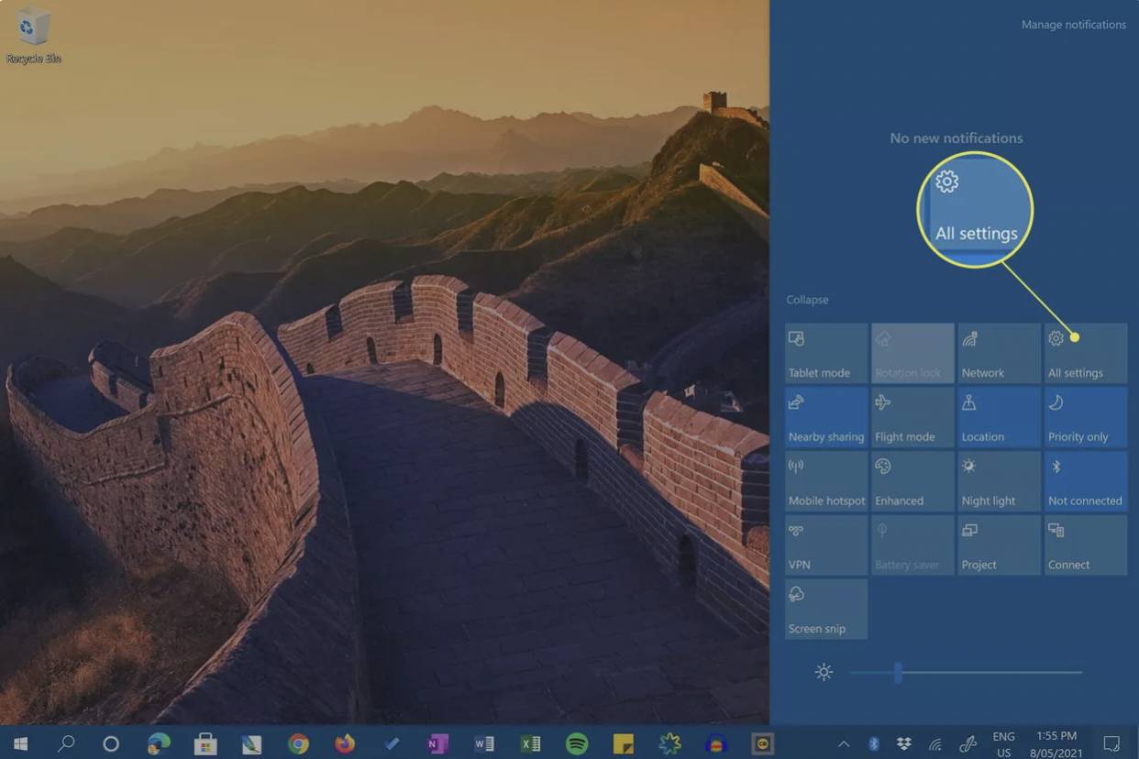This screenshot has width=1139, height=759.
Task: Toggle the Location tile
Action: [999, 417]
